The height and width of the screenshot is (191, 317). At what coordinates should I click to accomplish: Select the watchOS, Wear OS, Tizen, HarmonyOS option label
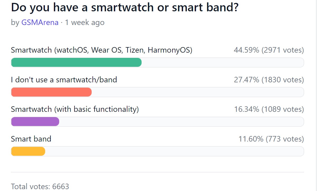click(x=101, y=50)
